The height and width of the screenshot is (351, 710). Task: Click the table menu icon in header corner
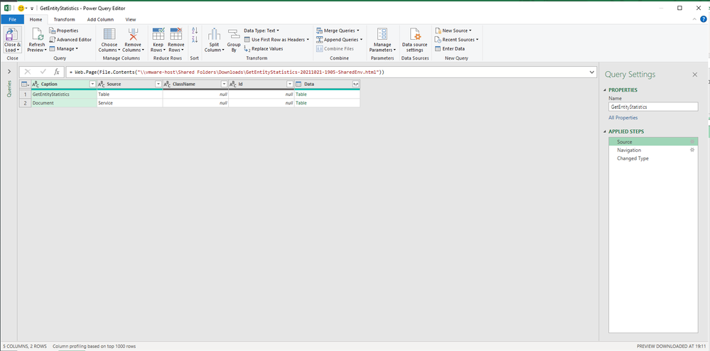[x=24, y=85]
